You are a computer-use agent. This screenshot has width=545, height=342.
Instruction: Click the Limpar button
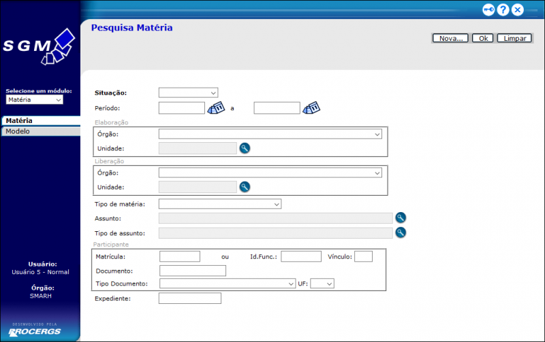514,38
